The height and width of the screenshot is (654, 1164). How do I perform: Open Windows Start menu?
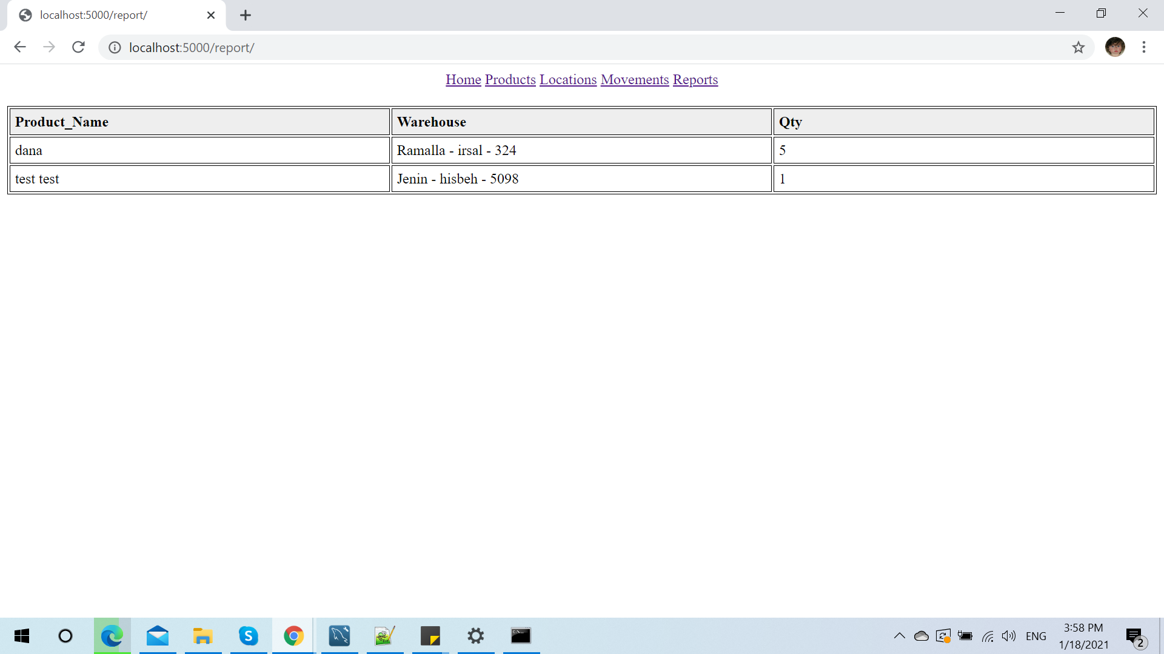click(22, 636)
